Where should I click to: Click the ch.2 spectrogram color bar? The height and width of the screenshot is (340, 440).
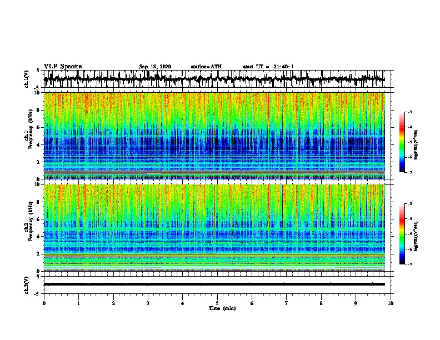tap(402, 234)
